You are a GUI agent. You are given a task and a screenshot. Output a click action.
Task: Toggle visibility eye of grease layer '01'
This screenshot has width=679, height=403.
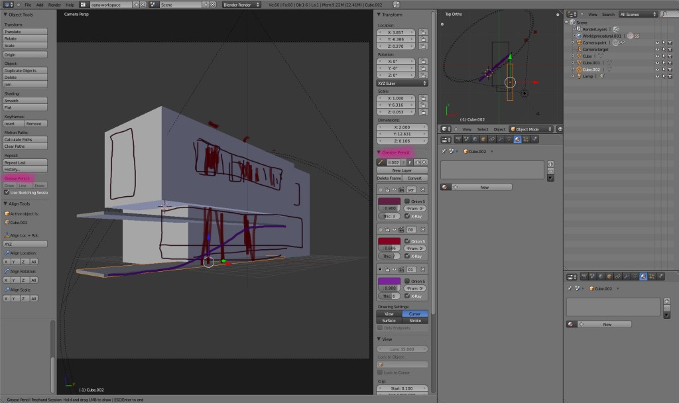coord(394,269)
